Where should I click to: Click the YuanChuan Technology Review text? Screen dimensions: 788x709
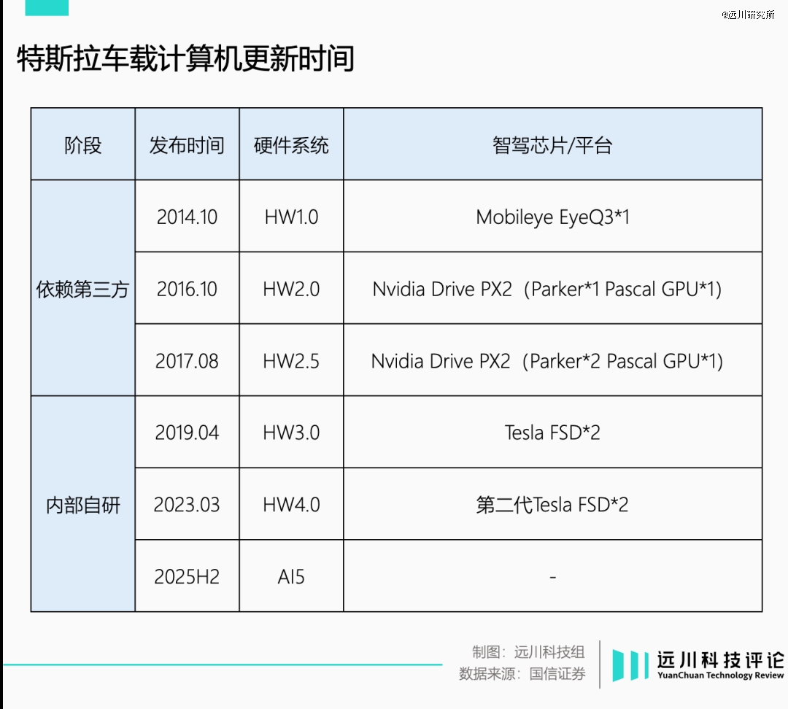(720, 675)
